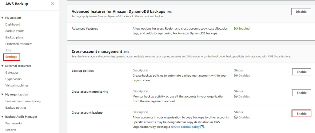Enable Cross-account monitoring
315x133 pixels.
coord(301,93)
